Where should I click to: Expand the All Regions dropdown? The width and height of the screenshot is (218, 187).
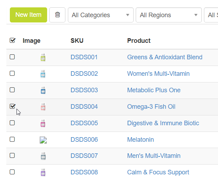(x=169, y=15)
